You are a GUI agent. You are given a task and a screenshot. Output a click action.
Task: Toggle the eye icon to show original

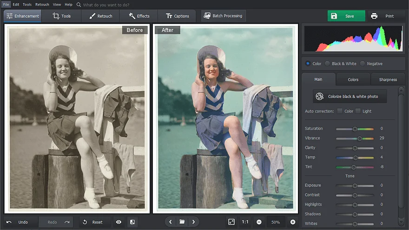click(x=119, y=222)
